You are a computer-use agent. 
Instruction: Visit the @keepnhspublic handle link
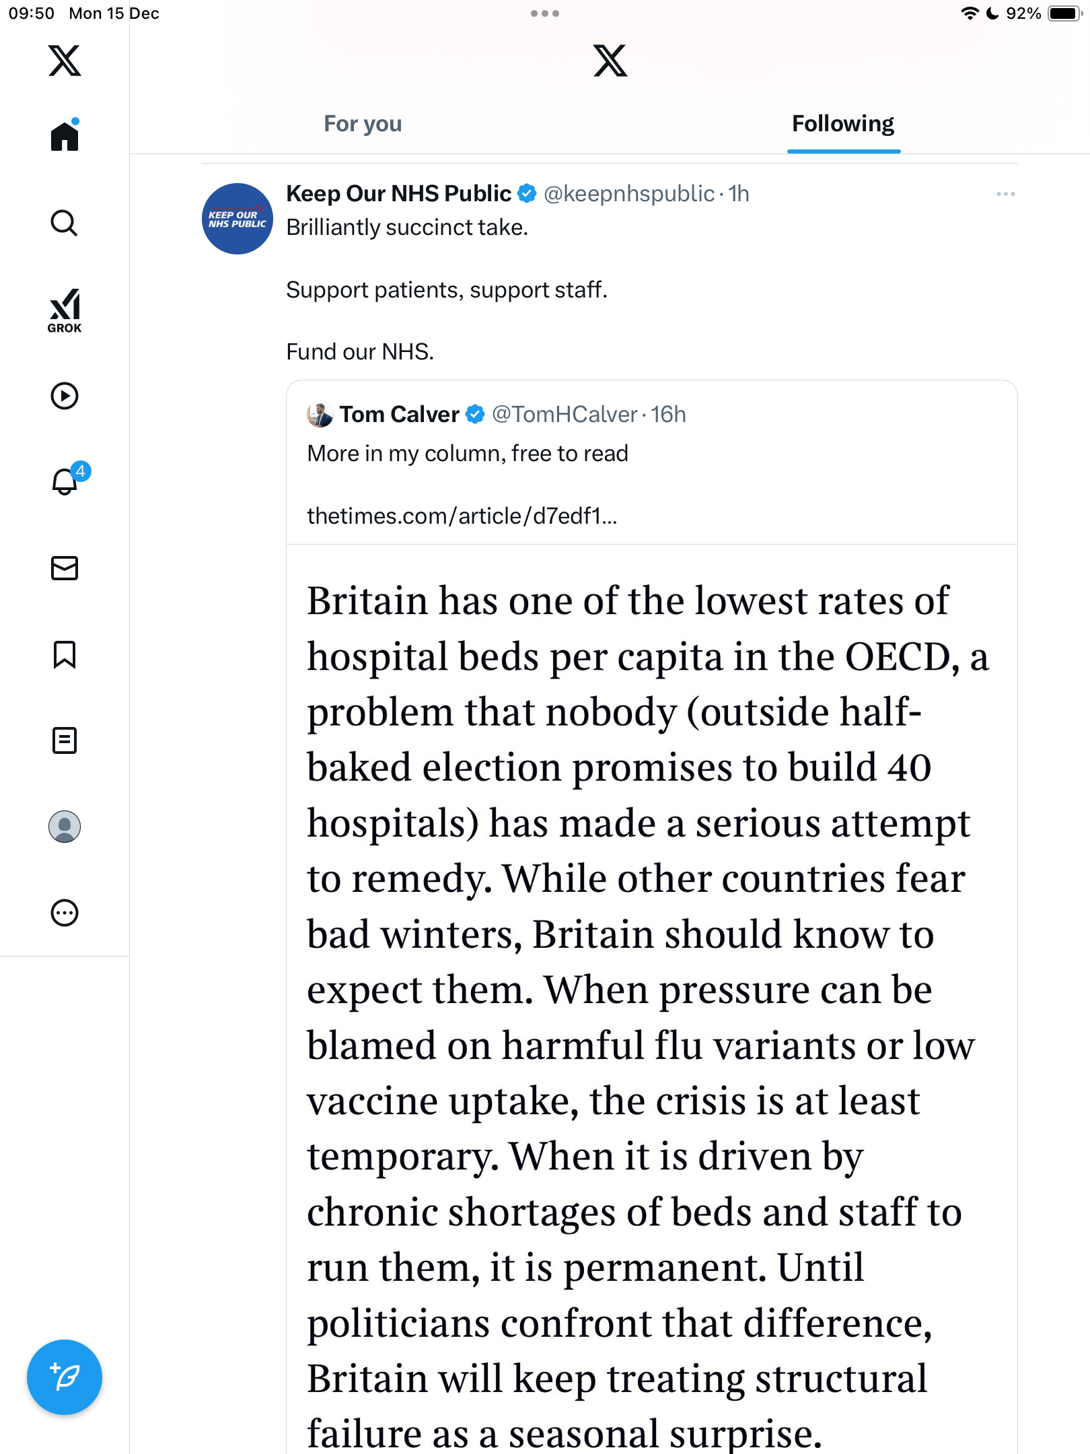[628, 194]
